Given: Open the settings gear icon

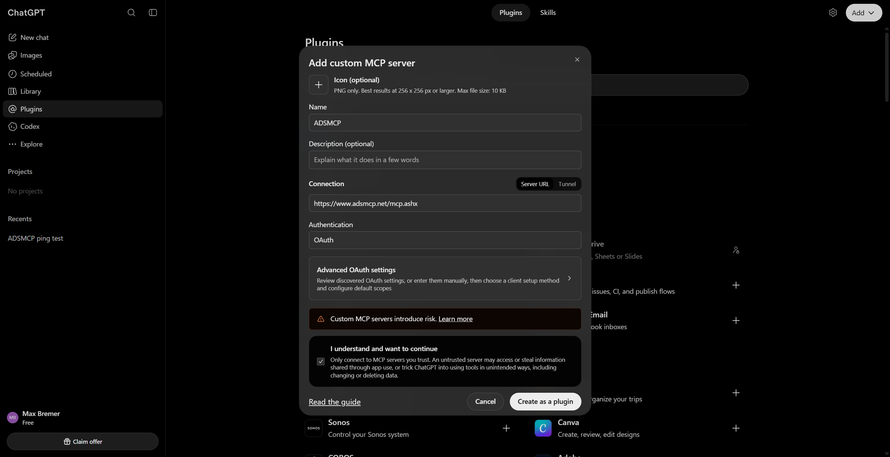Looking at the screenshot, I should tap(833, 13).
